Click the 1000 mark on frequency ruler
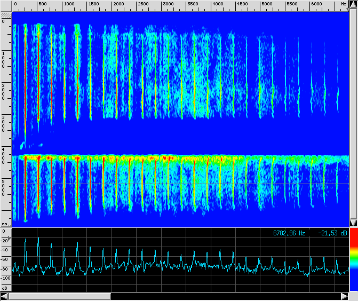Screen dimensions: 358x301 68,4
